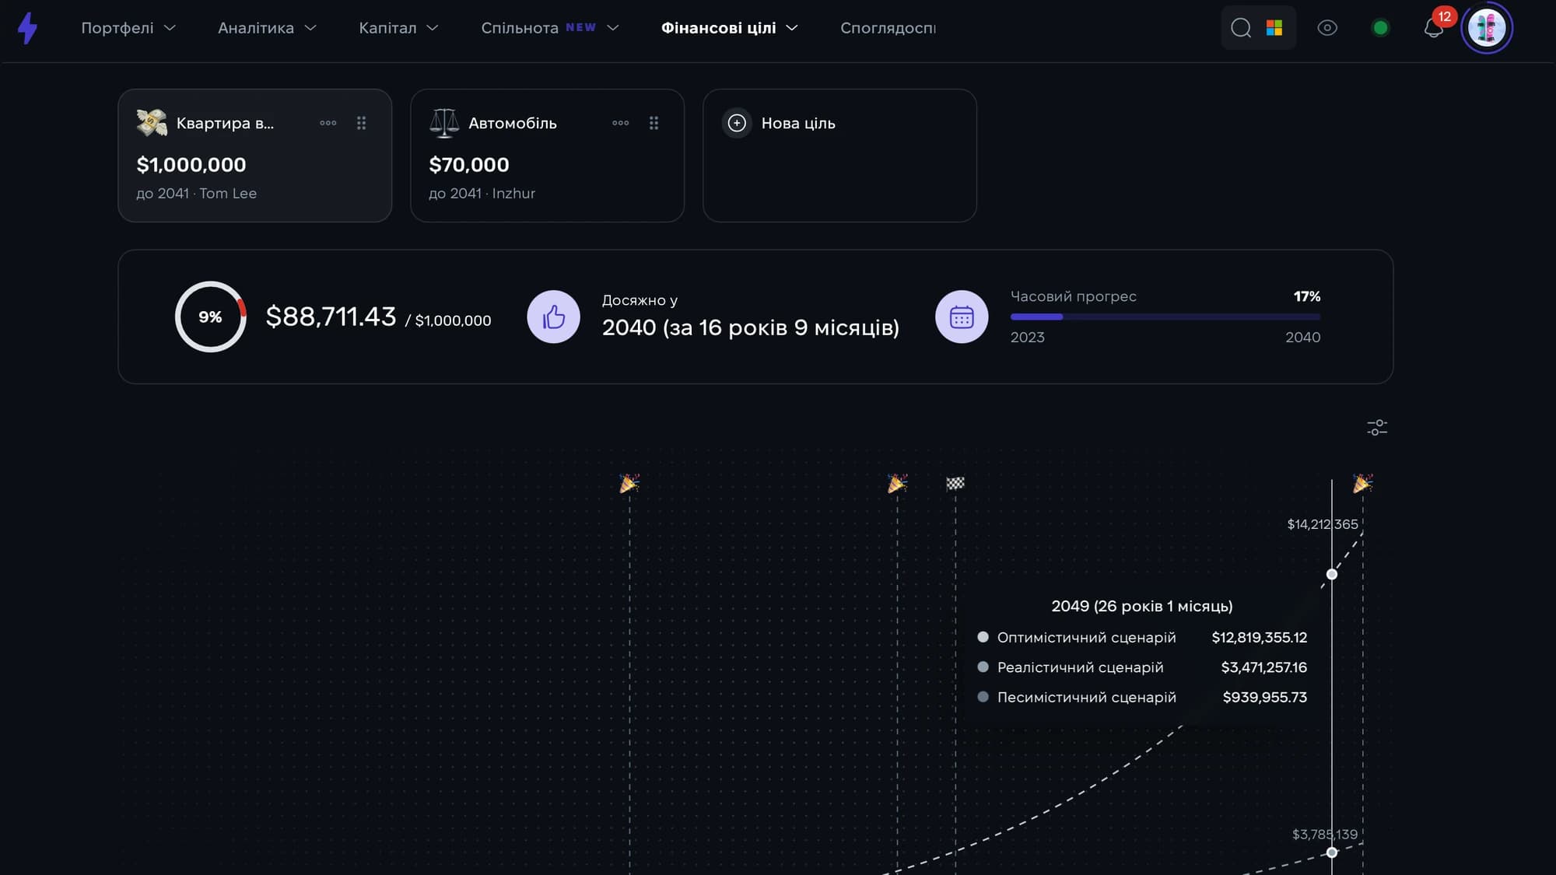Expand the Спільнота NEW dropdown
The image size is (1556, 875).
[550, 28]
